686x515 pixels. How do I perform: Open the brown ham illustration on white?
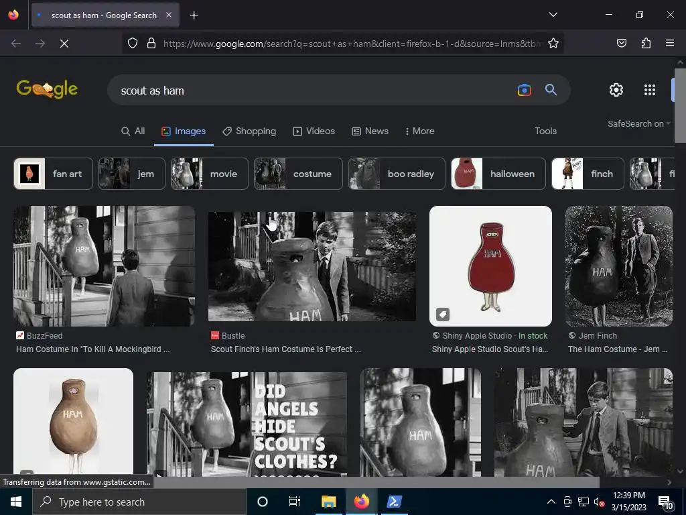coord(73,422)
